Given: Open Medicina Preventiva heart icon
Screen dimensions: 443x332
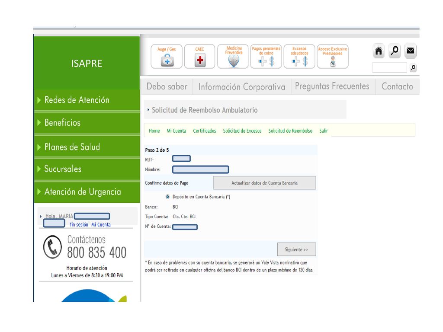Looking at the screenshot, I should (233, 57).
